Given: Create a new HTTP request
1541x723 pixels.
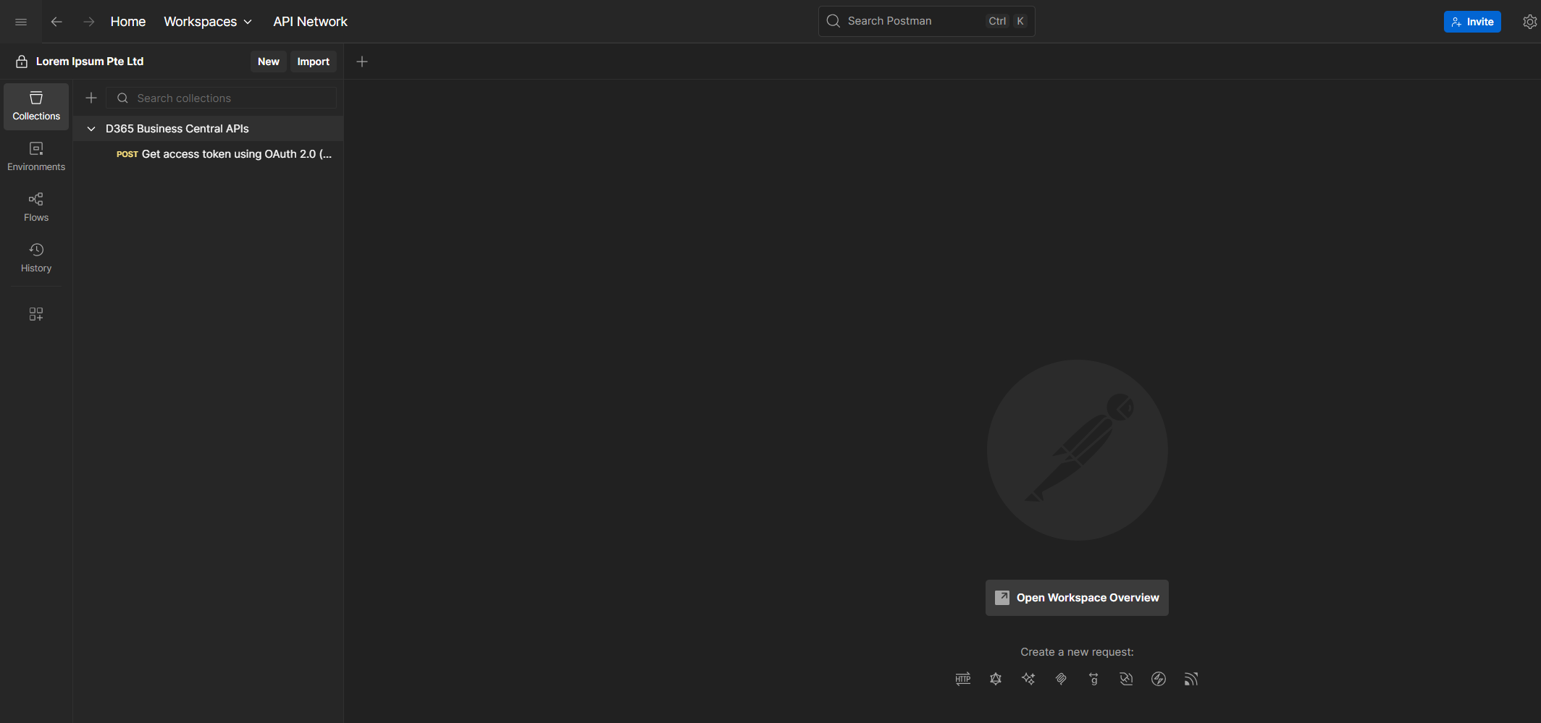Looking at the screenshot, I should [963, 679].
